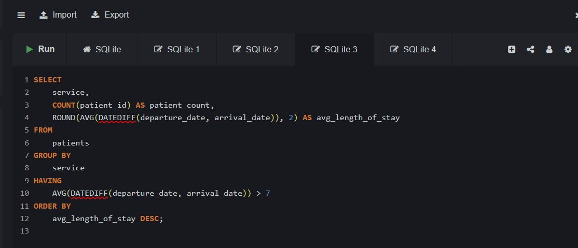Click the HAVING keyword on line 9
Screen dimensions: 578x248
pos(48,181)
